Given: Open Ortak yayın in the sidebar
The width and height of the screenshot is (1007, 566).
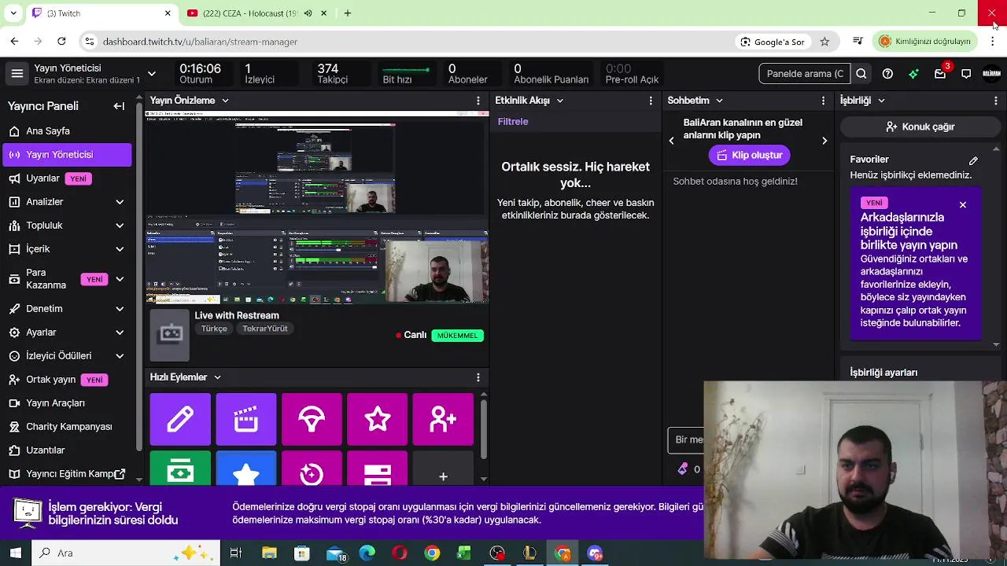Looking at the screenshot, I should click(x=67, y=380).
